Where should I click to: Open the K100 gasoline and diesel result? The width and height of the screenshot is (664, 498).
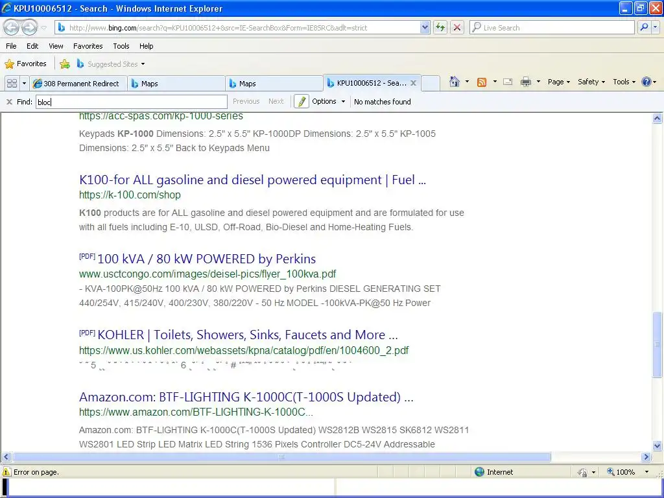[x=252, y=180]
